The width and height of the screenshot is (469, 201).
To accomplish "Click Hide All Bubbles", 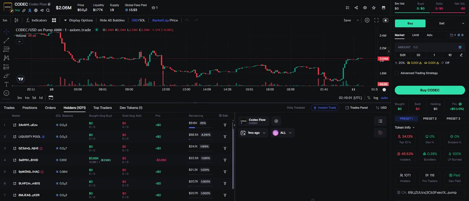I will pyautogui.click(x=112, y=20).
